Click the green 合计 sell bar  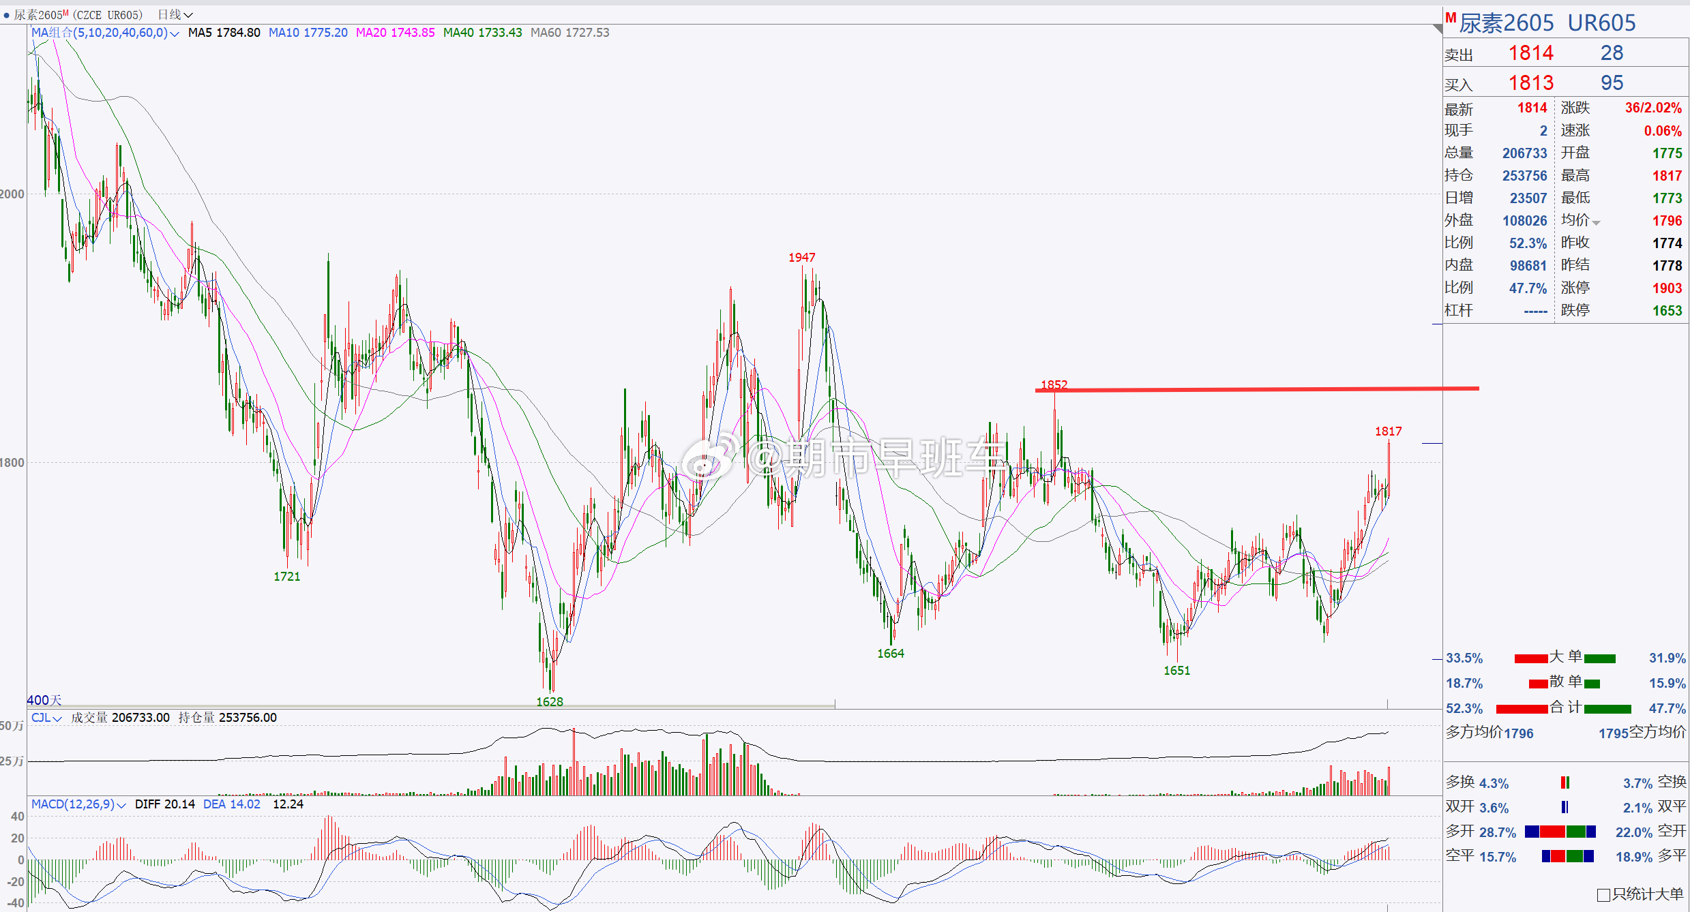click(x=1607, y=709)
